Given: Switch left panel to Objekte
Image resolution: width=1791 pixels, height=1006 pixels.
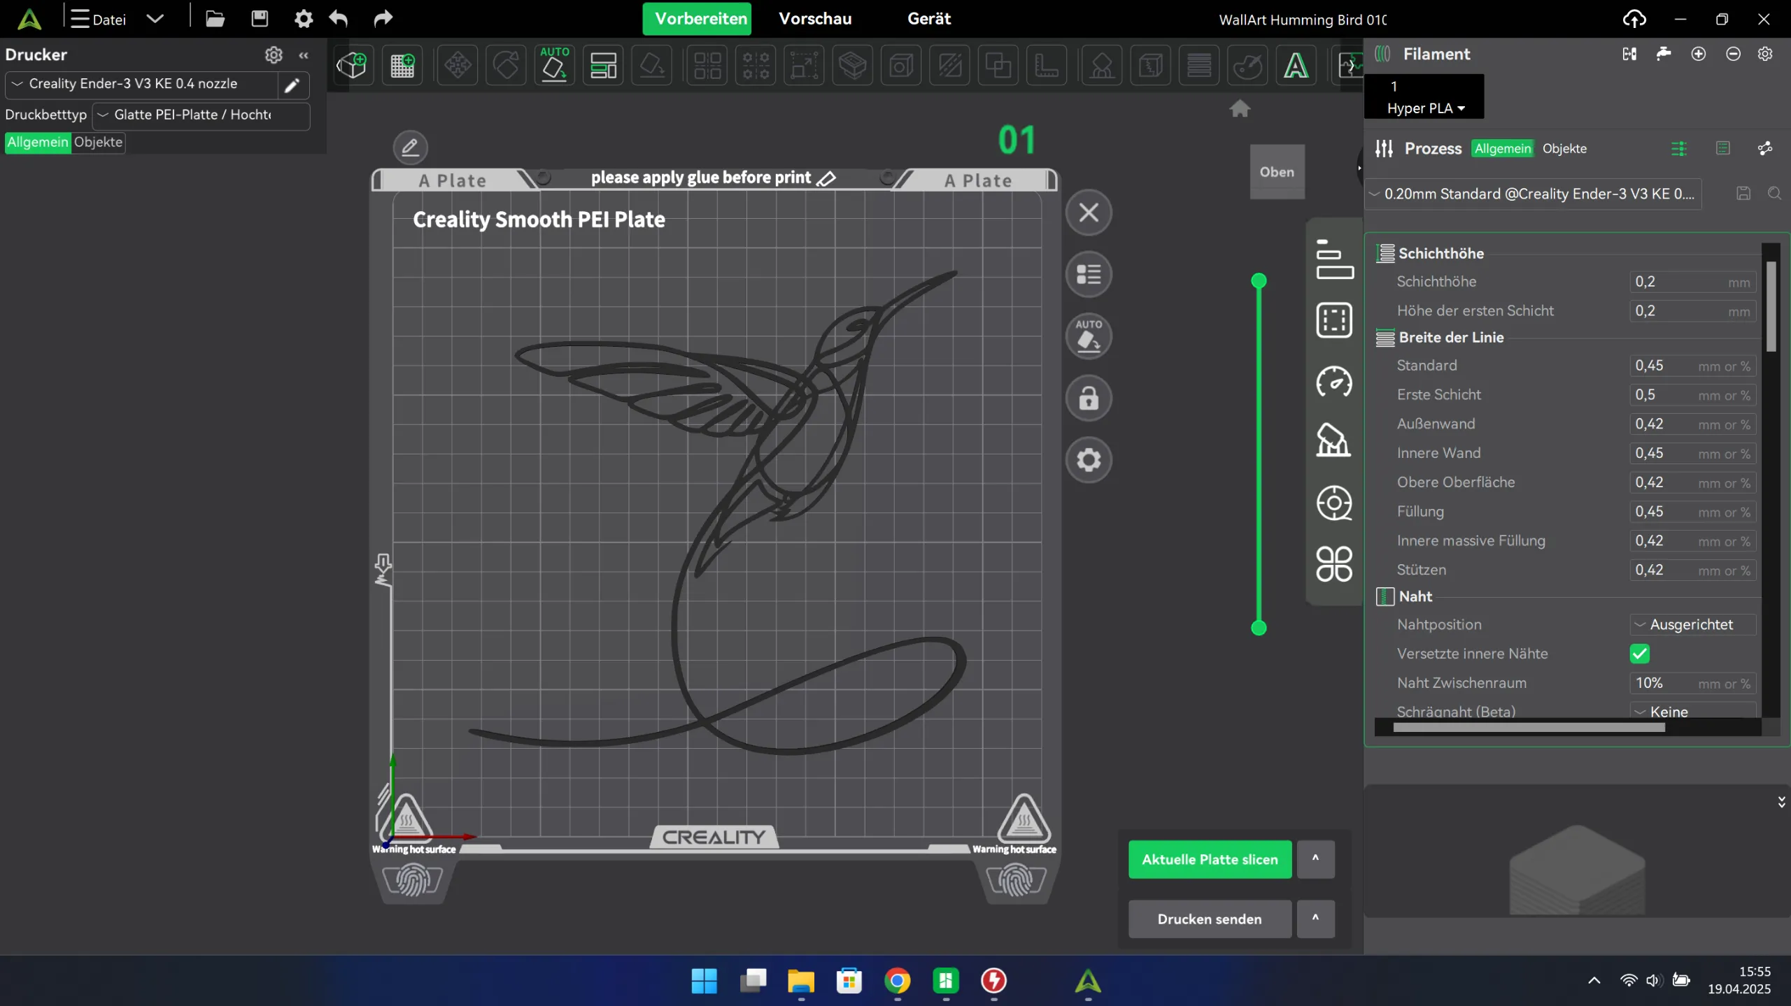Looking at the screenshot, I should (x=98, y=142).
